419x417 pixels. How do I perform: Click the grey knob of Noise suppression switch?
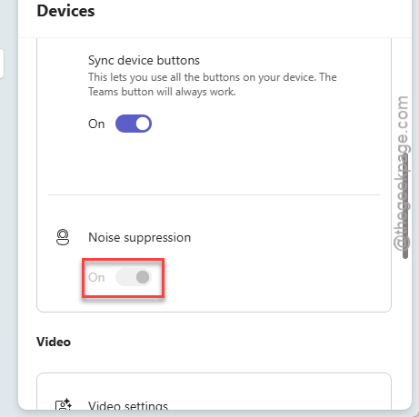click(143, 277)
